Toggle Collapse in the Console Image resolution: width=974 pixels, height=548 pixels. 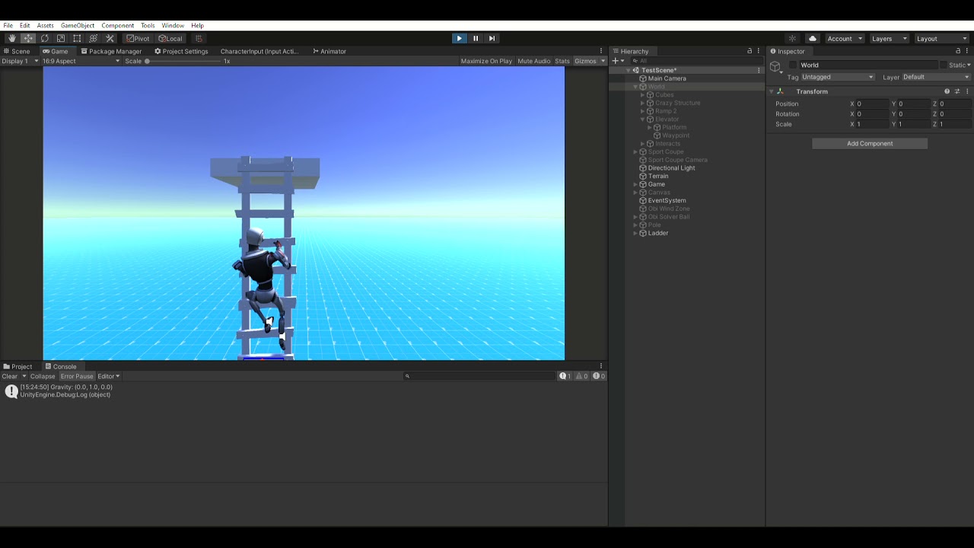[x=43, y=376]
